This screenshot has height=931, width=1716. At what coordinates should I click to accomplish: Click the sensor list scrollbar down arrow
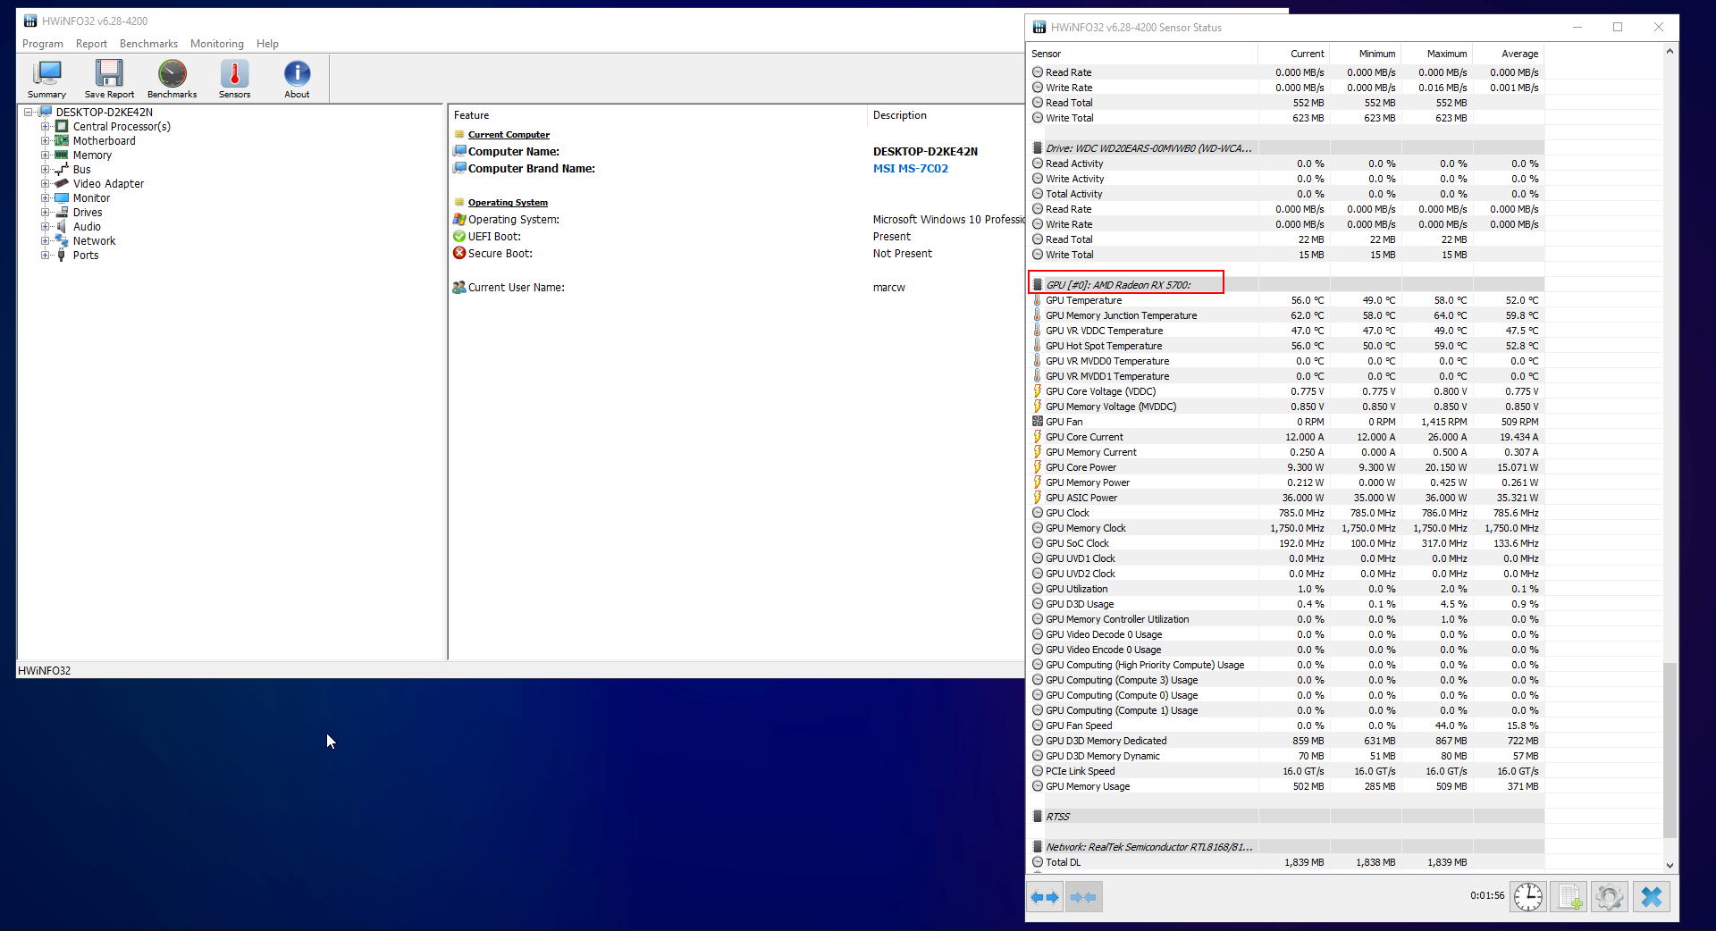[x=1670, y=865]
